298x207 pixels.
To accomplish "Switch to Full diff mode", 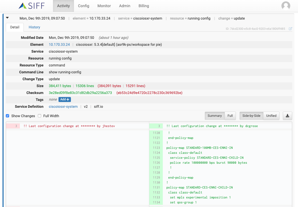I will 230,116.
